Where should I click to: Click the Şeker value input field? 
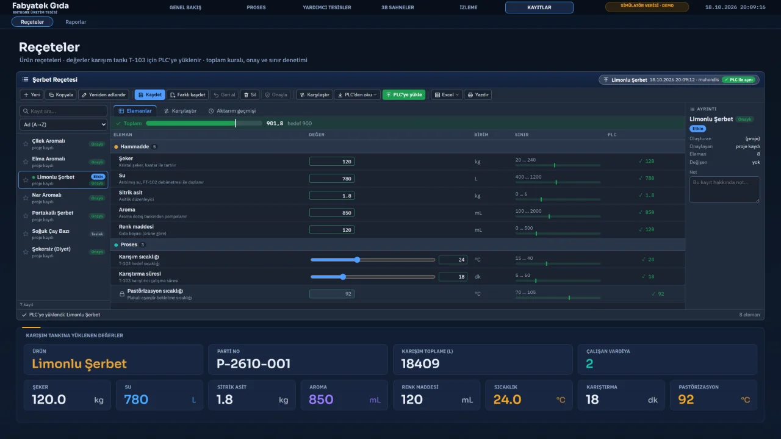332,162
